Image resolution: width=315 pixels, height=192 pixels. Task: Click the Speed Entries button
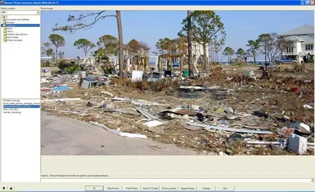click(188, 189)
